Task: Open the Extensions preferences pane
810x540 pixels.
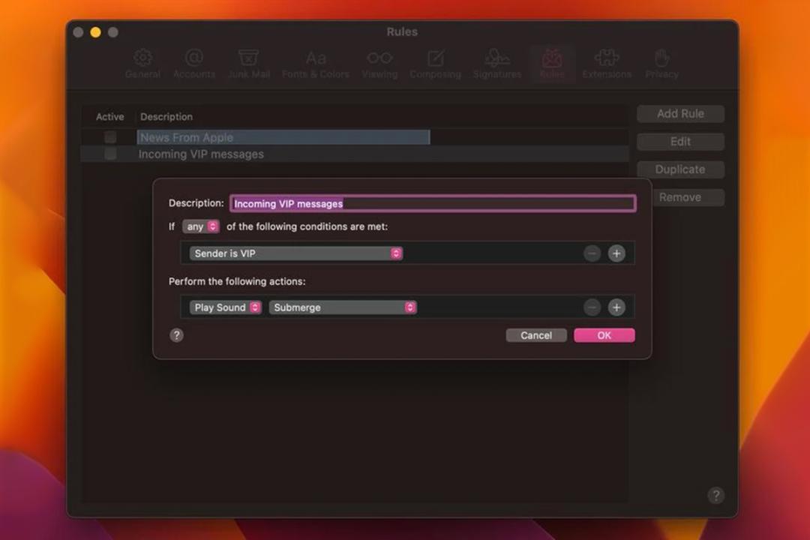Action: pos(607,64)
